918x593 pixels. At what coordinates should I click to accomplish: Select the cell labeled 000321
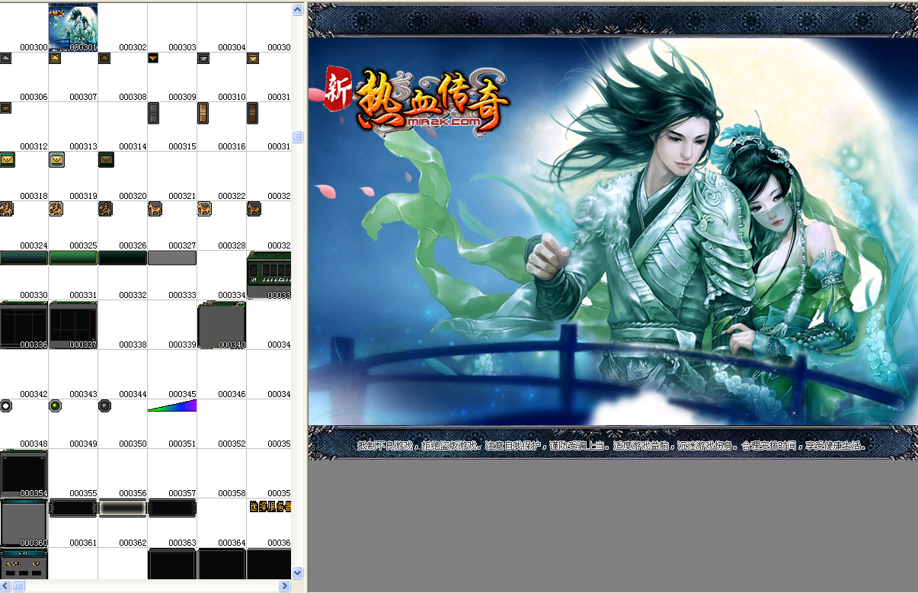[172, 176]
